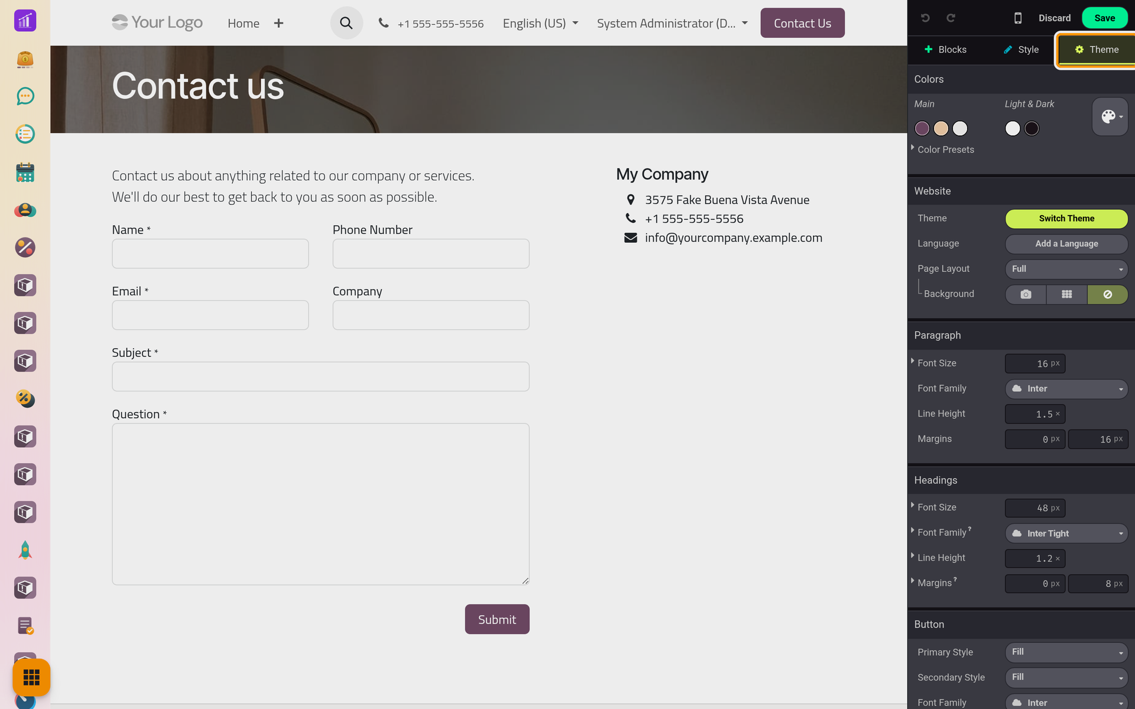
Task: Open Primary Style Fill dropdown
Action: [x=1066, y=652]
